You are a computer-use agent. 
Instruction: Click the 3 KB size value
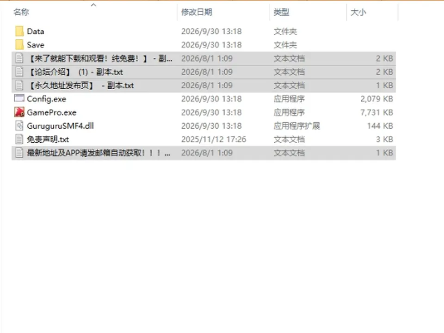point(384,139)
